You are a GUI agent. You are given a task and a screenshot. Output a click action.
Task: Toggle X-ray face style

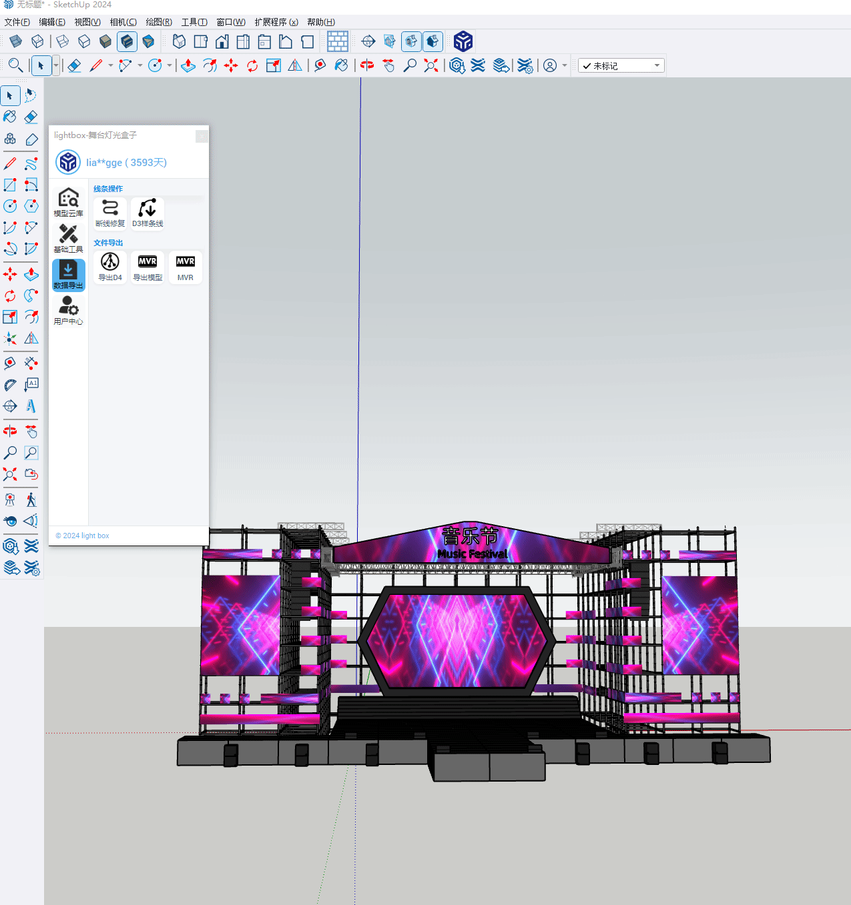[16, 42]
